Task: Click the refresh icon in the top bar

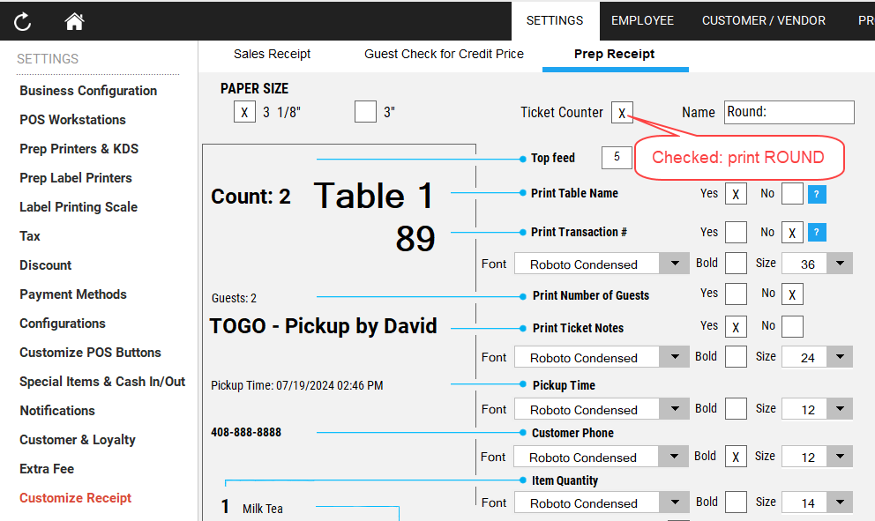Action: tap(23, 22)
